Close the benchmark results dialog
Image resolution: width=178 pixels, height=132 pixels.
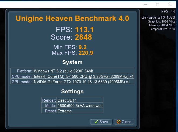pos(124,122)
